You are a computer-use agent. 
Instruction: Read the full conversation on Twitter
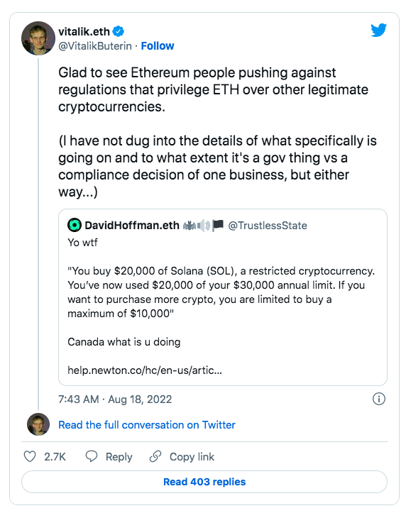[146, 425]
